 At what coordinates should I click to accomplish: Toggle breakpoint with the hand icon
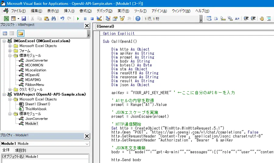pyautogui.click(x=262, y=19)
